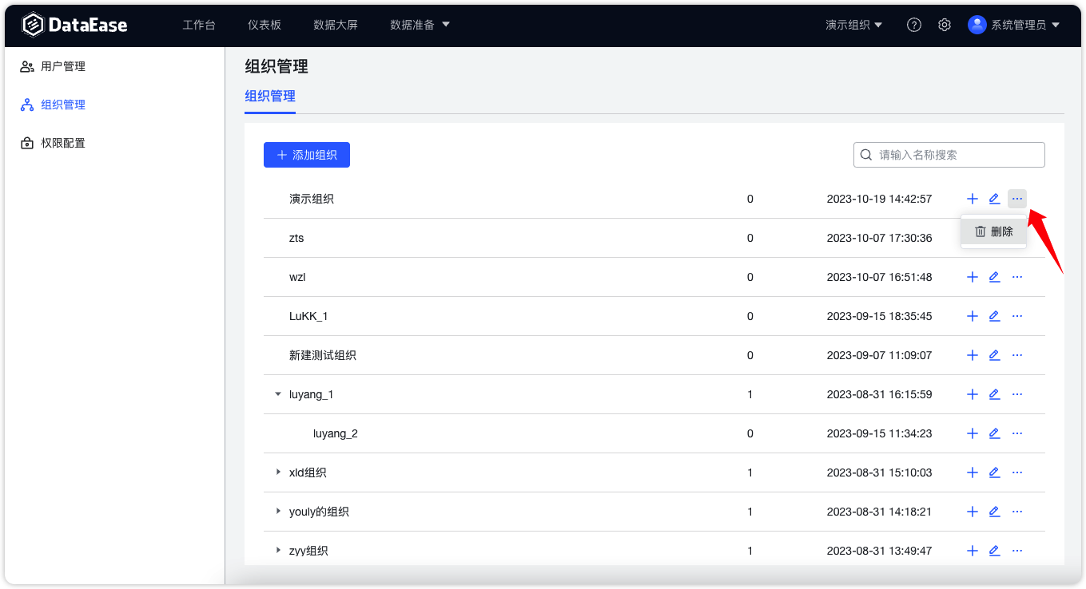Edit the luyang_2 organization
1086x589 pixels.
coord(994,433)
